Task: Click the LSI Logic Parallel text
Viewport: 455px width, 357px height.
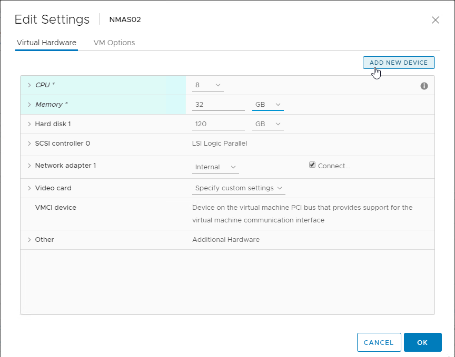Action: 220,144
